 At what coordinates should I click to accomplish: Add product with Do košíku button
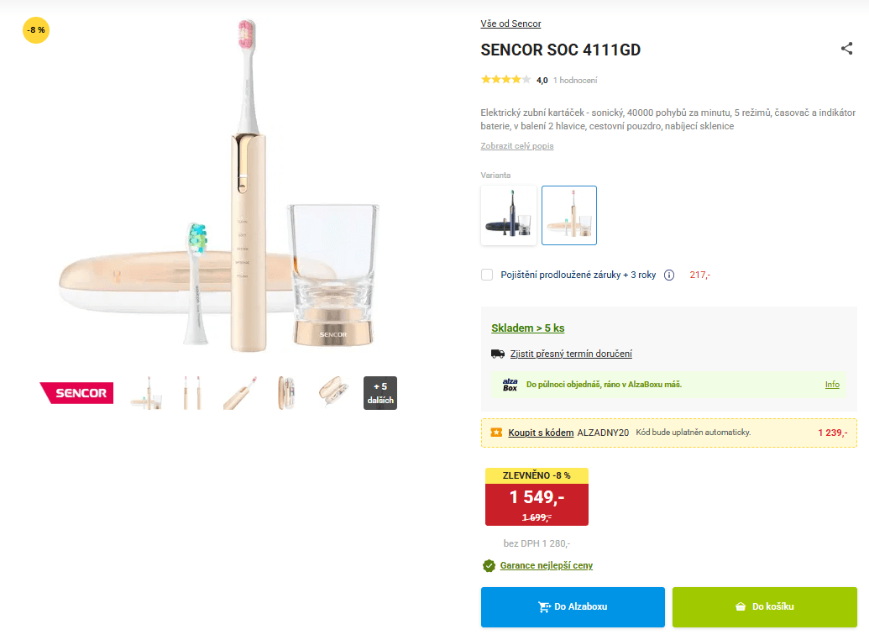click(x=764, y=606)
